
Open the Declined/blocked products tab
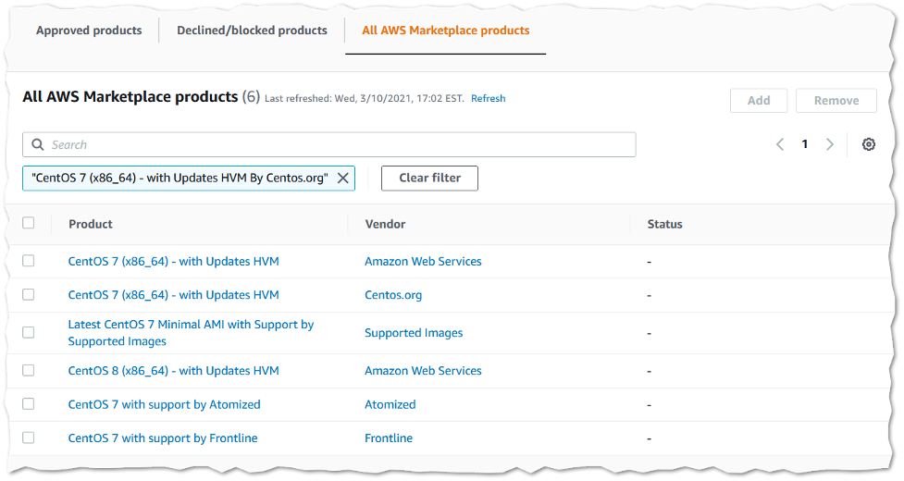(252, 31)
